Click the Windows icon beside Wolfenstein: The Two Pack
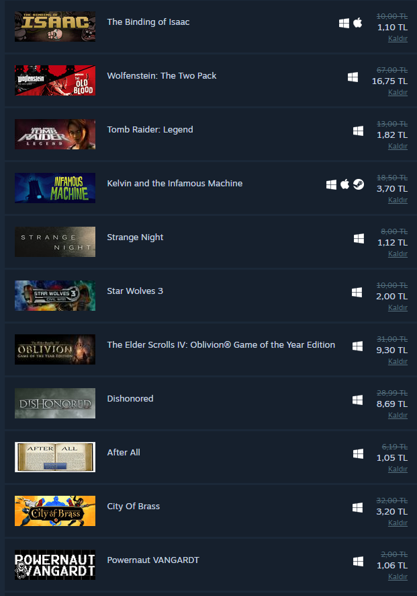 pyautogui.click(x=353, y=77)
